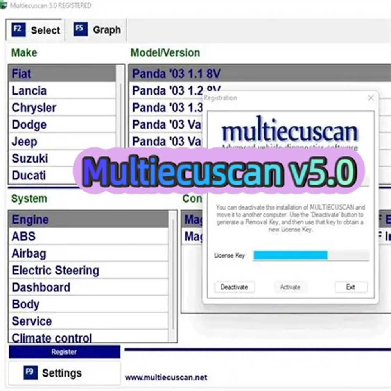This screenshot has height=391, width=391.
Task: Click the License Key input field
Action: click(x=311, y=255)
